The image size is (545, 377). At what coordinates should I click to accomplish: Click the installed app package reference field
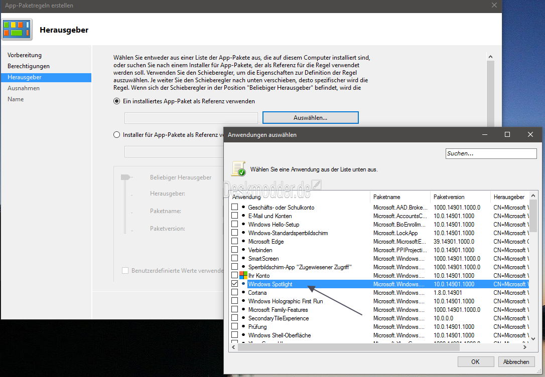(x=191, y=118)
